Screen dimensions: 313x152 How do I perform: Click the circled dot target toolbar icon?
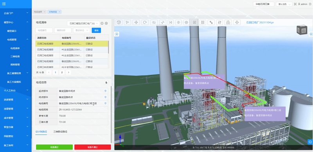(x=187, y=22)
